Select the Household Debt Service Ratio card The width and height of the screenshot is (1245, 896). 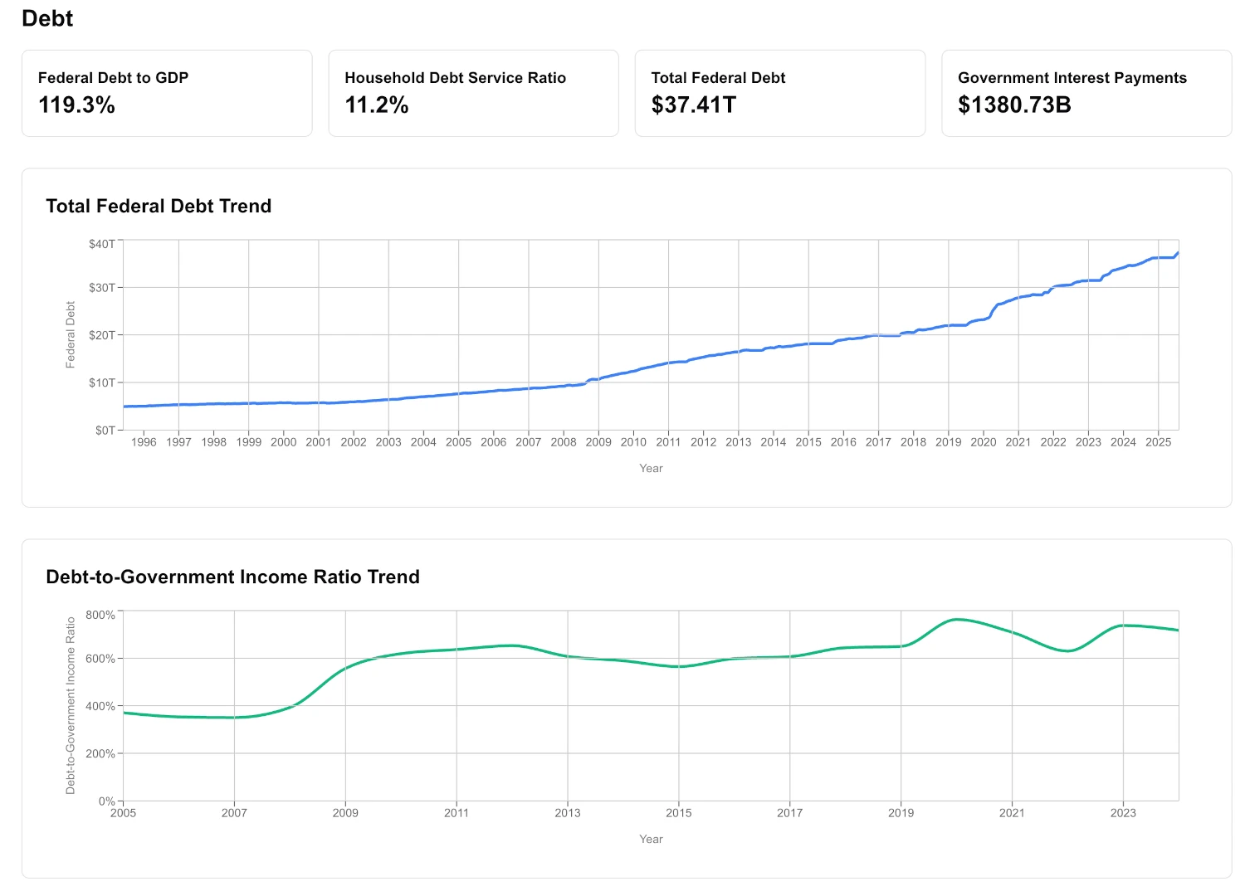coord(473,92)
